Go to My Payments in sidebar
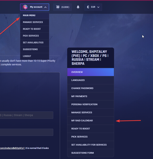Screen dimensions: 153x159 (90, 96)
